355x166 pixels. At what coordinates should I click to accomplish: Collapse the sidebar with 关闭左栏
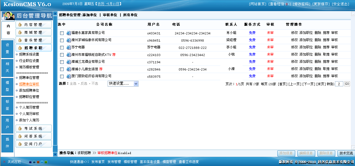14,162
